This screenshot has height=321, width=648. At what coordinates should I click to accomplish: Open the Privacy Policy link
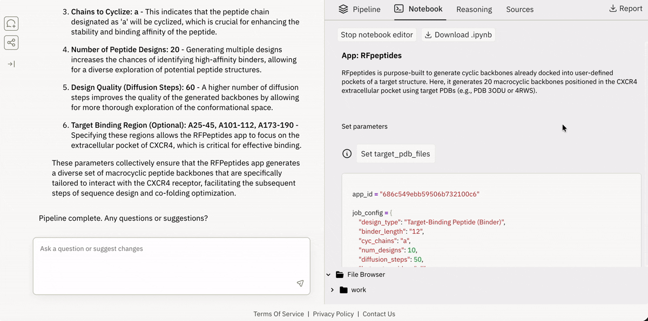click(333, 314)
